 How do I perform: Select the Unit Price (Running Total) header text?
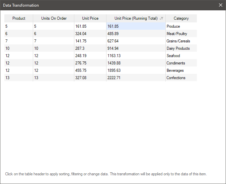136,18
